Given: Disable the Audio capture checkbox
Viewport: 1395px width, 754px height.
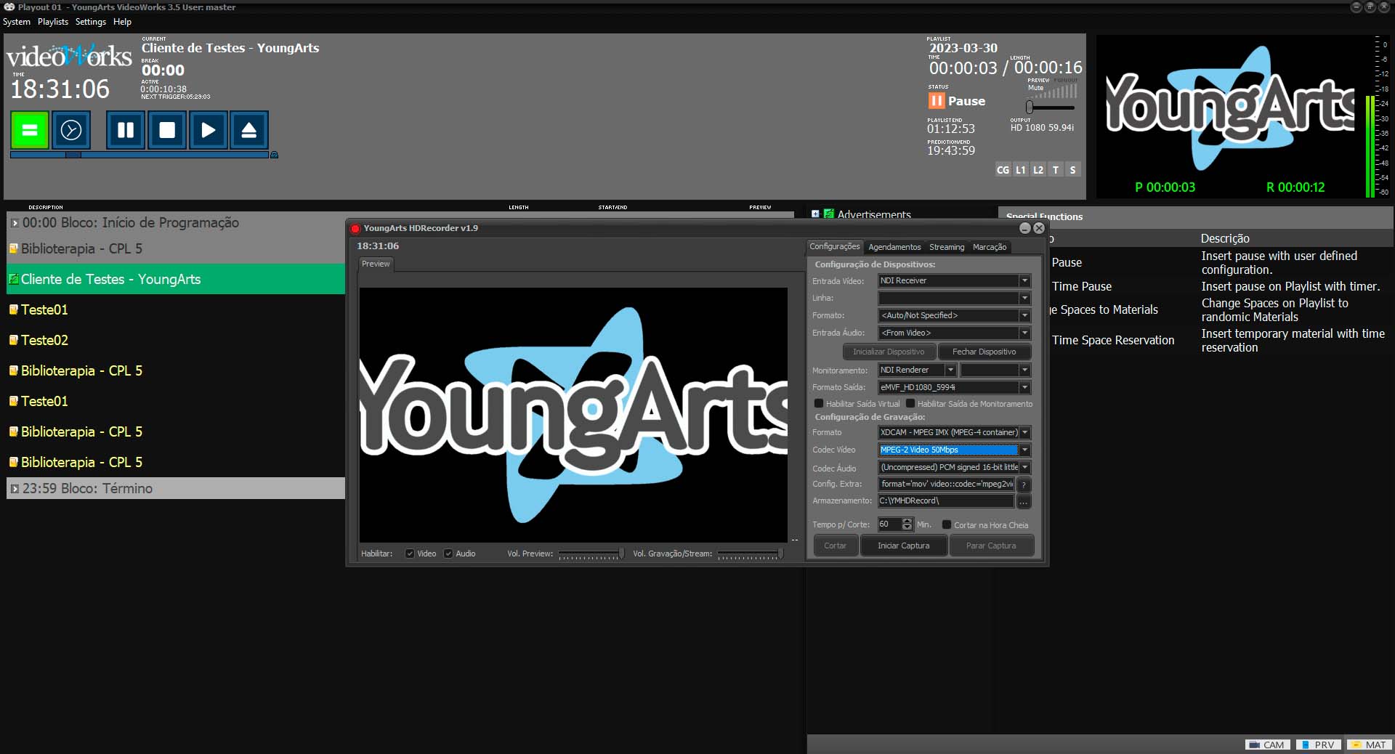Looking at the screenshot, I should pos(449,554).
